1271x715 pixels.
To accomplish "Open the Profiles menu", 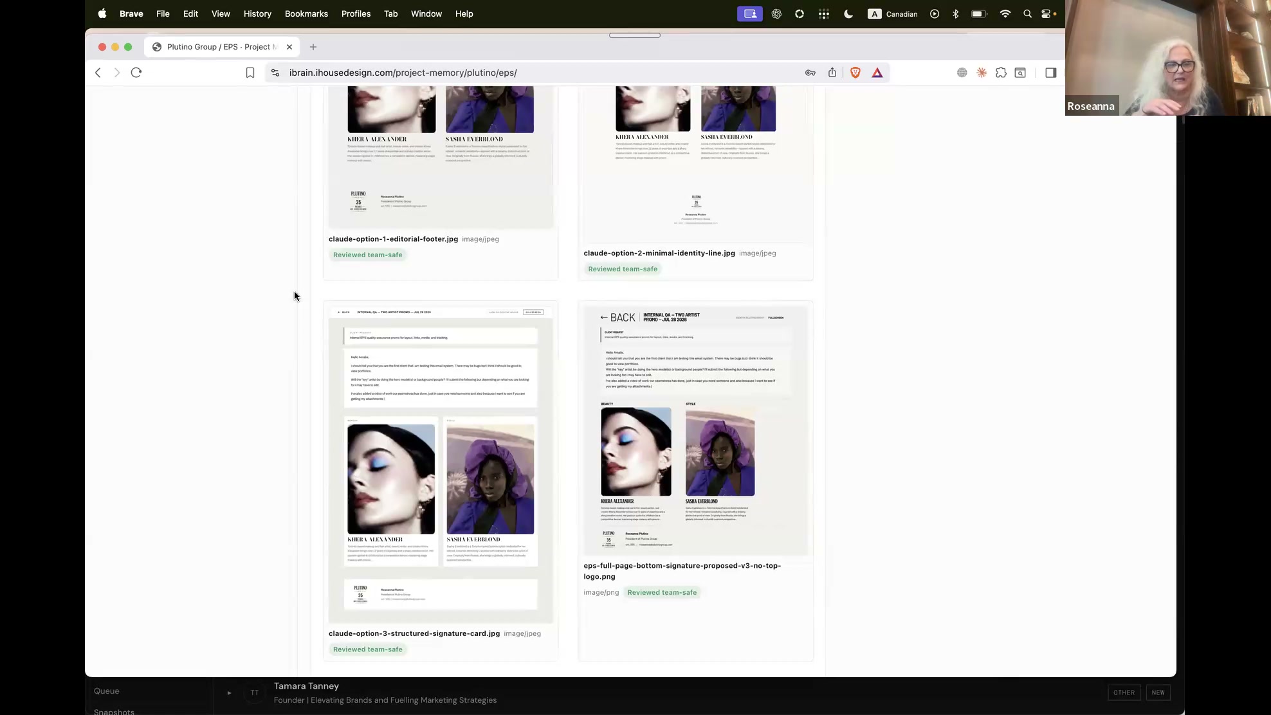I will (x=356, y=14).
